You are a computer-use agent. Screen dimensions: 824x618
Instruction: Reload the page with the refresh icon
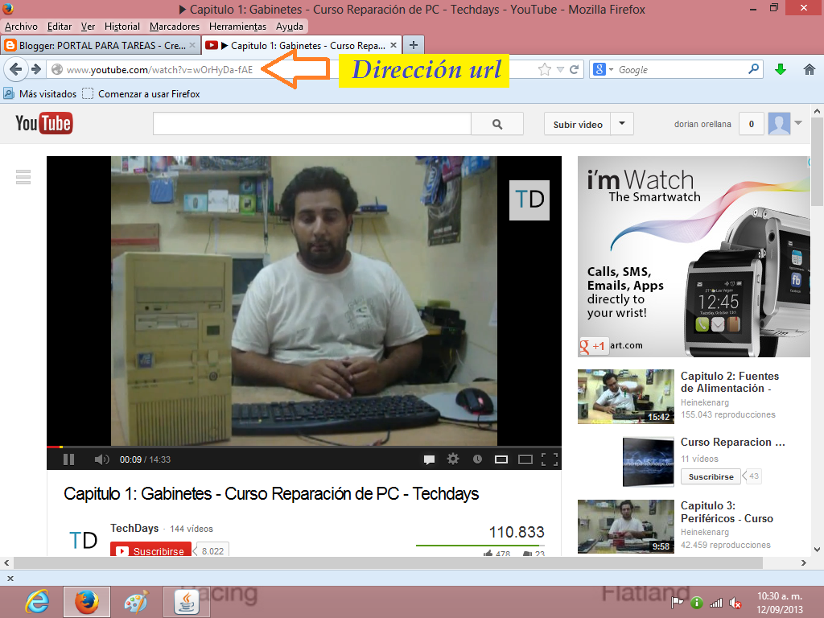click(575, 69)
